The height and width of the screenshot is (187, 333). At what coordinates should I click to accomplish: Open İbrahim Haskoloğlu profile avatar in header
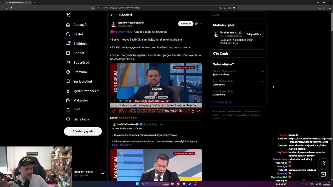[113, 24]
